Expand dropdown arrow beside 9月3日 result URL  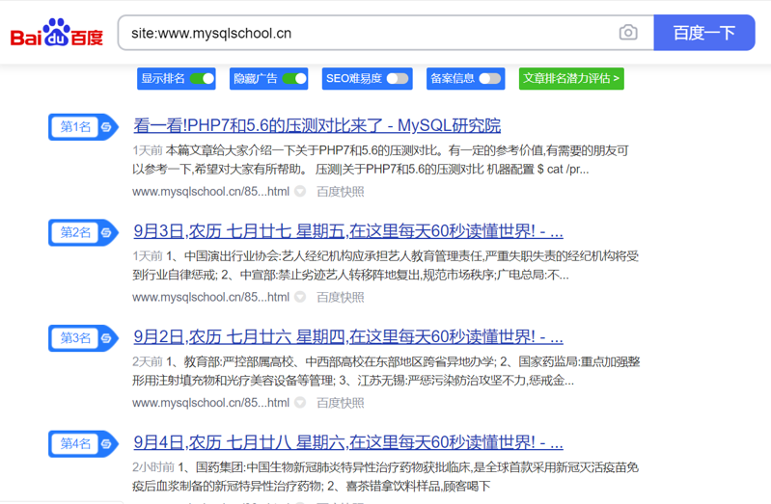tap(300, 297)
